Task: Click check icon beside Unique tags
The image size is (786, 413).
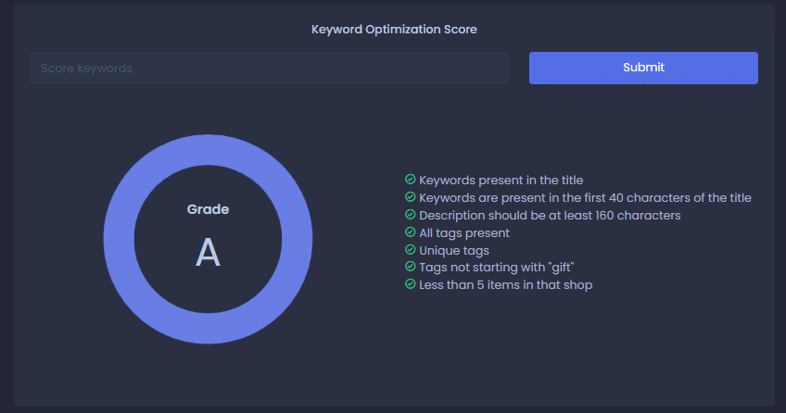Action: [410, 249]
